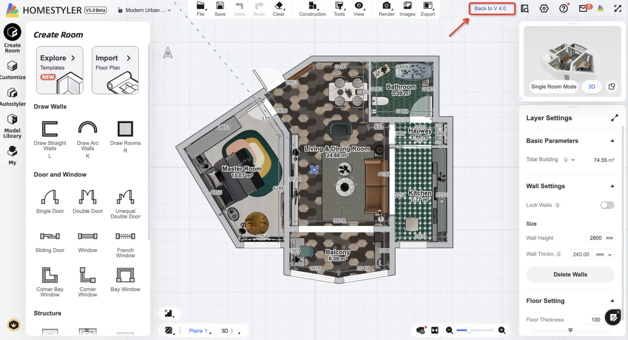
Task: Click the zoom slider track
Action: 475,331
